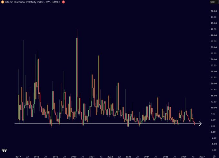
Task: Click the 2027 time axis label
Action: click(202, 157)
